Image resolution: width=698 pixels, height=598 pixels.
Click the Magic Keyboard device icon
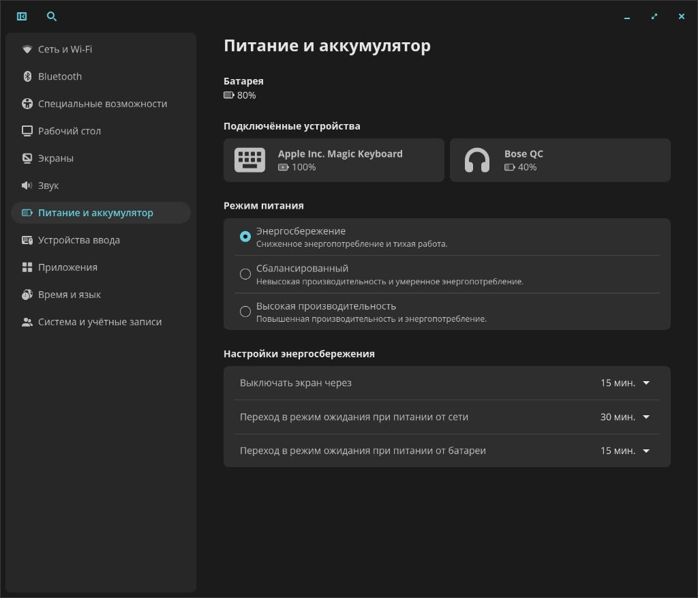[249, 160]
